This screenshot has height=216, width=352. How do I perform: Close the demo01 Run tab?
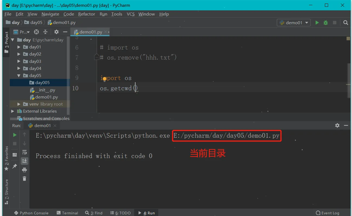55,125
